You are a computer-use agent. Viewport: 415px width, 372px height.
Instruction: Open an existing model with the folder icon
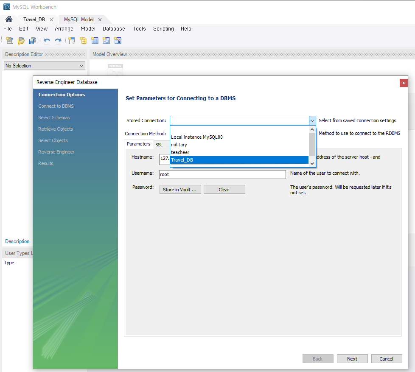pos(21,40)
